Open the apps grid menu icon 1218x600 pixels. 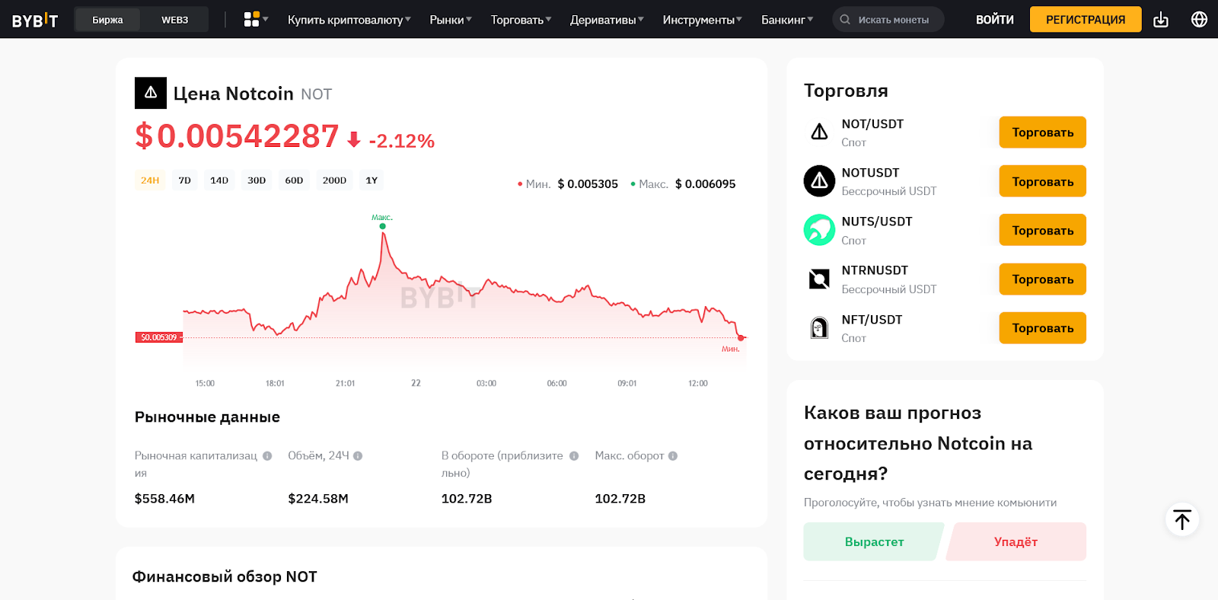(252, 20)
